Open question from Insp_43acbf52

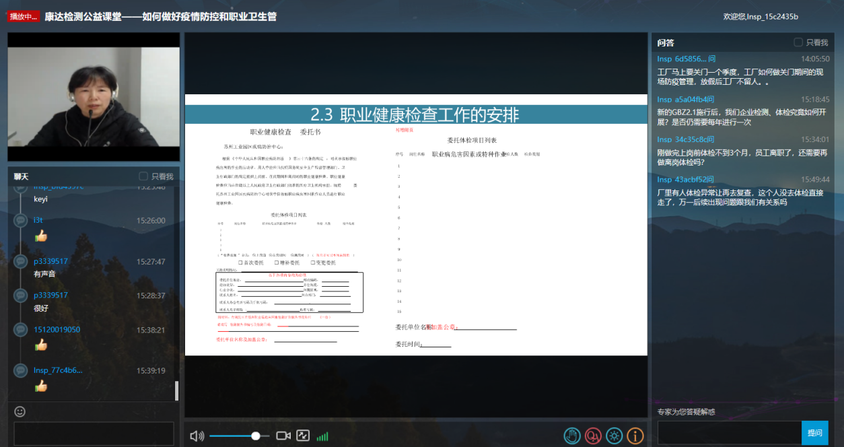[686, 180]
